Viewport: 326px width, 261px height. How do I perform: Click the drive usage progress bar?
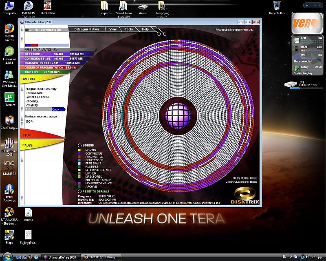coord(47,45)
